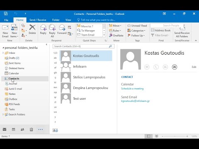Click the search magnifier icon
The image size is (199, 149).
(110, 46)
